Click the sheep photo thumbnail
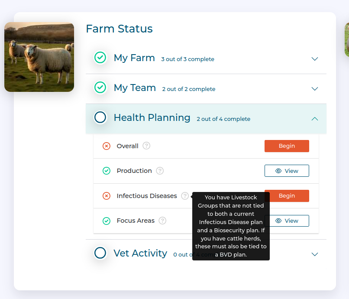The width and height of the screenshot is (349, 299). pos(39,57)
